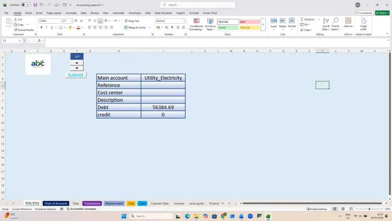Open Display Settings in status bar
Viewport: 392px width, 221px height.
click(x=317, y=209)
